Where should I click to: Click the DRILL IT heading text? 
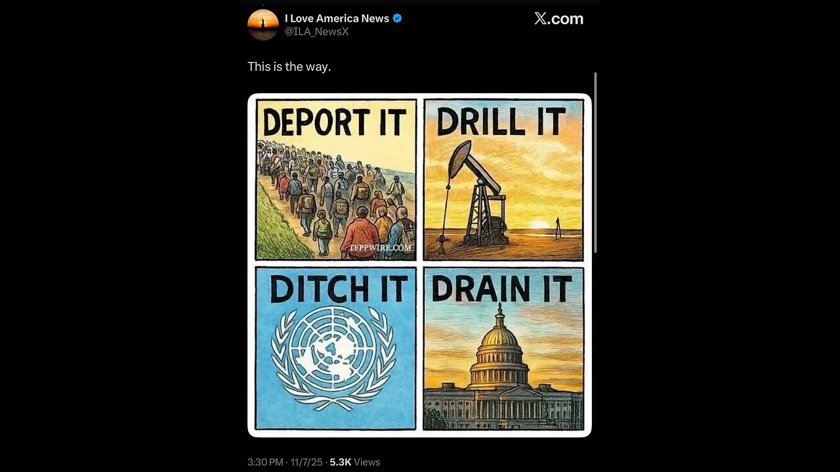click(x=501, y=121)
